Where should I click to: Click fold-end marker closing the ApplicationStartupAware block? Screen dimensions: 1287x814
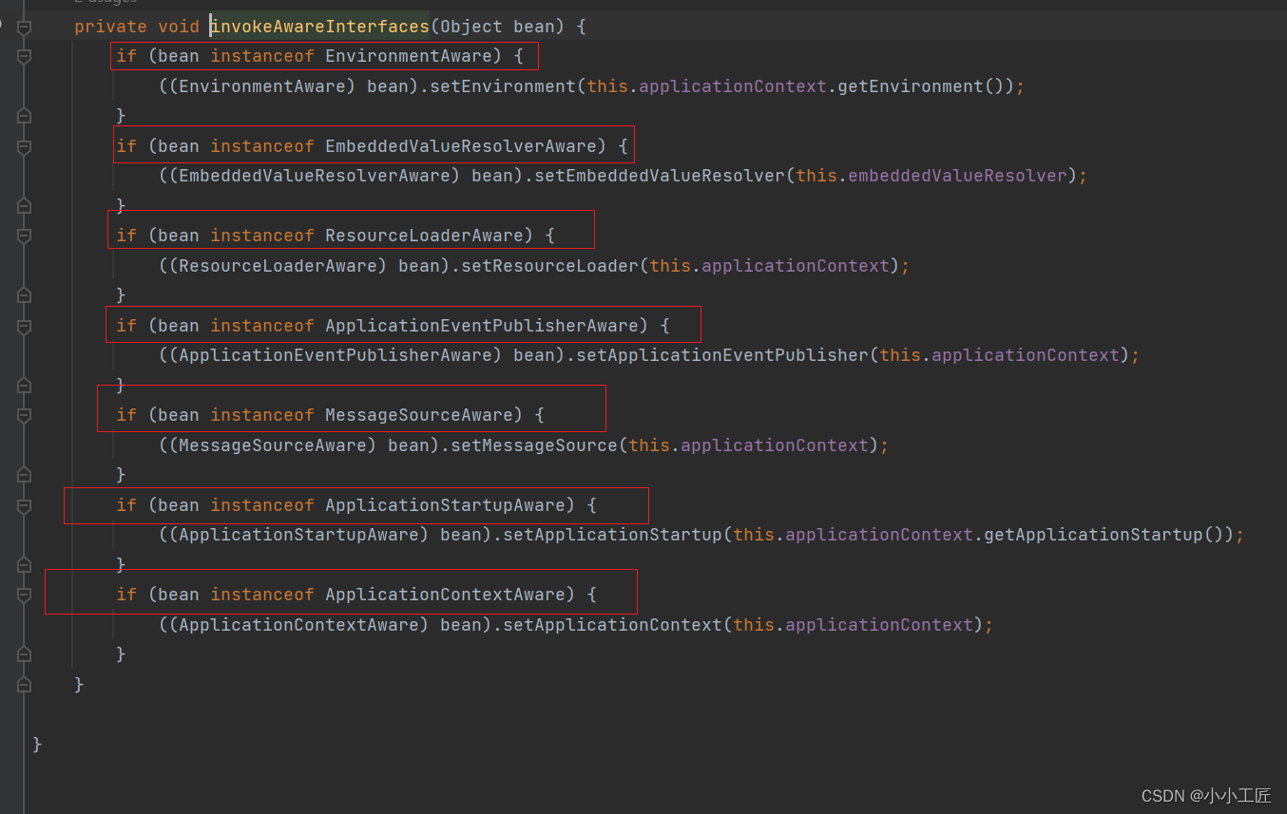point(25,565)
